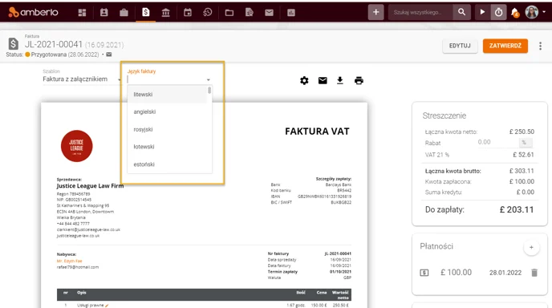
Task: Open the reports chart icon
Action: point(290,13)
